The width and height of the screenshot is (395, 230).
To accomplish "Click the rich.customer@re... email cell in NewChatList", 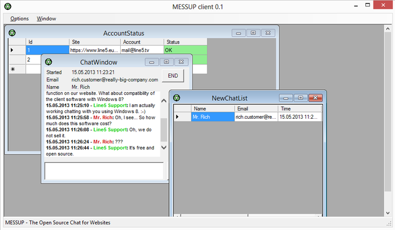I will point(256,117).
